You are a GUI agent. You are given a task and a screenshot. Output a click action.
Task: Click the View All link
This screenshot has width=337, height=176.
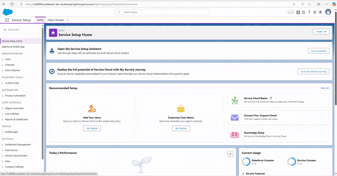[324, 88]
